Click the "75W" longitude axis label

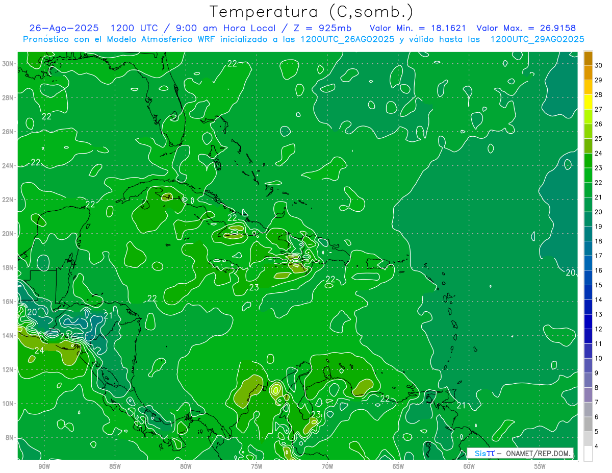tap(257, 466)
